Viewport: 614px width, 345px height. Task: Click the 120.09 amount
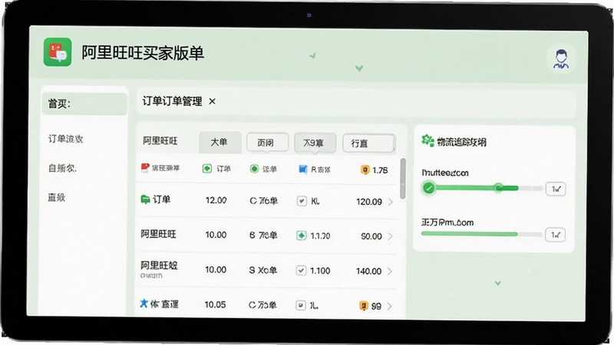pyautogui.click(x=369, y=202)
